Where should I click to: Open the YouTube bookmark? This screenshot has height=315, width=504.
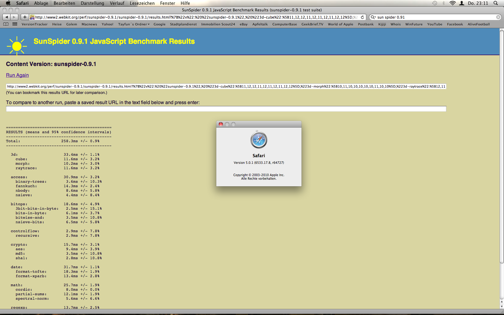click(435, 24)
